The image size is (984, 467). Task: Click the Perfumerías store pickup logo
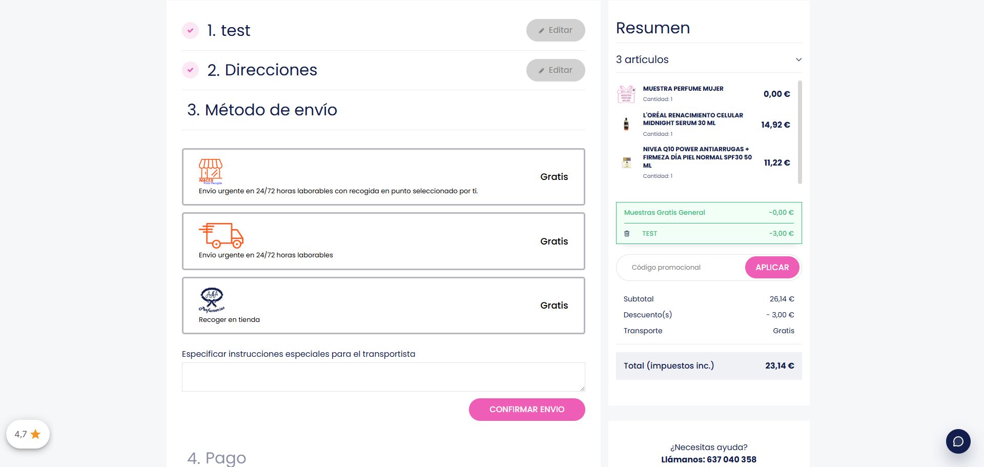(x=212, y=300)
